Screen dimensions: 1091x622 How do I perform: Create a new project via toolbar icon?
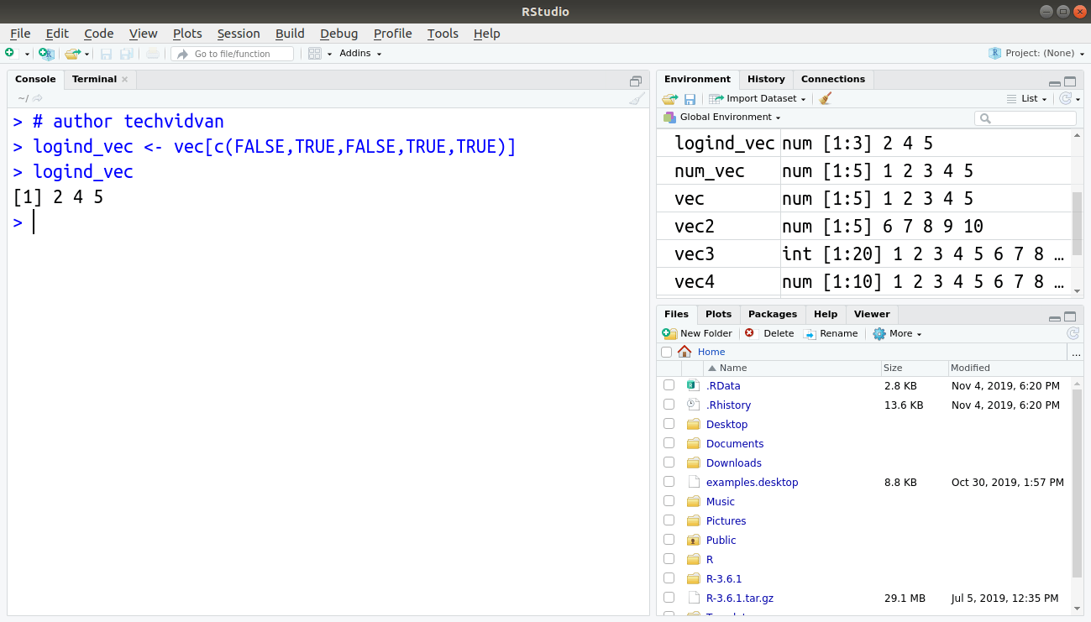pyautogui.click(x=45, y=52)
